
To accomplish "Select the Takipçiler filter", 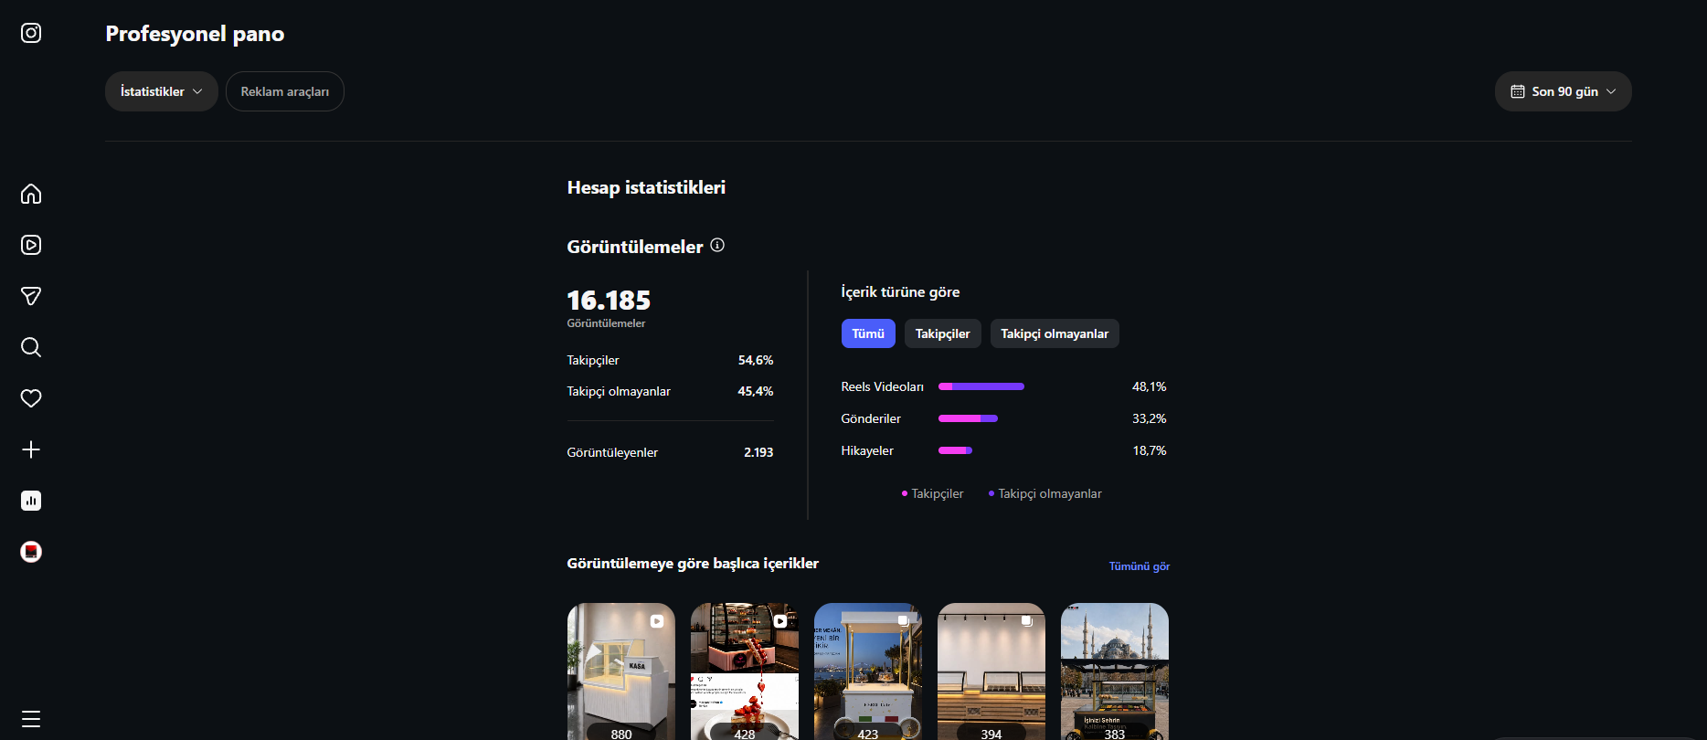I will [943, 333].
